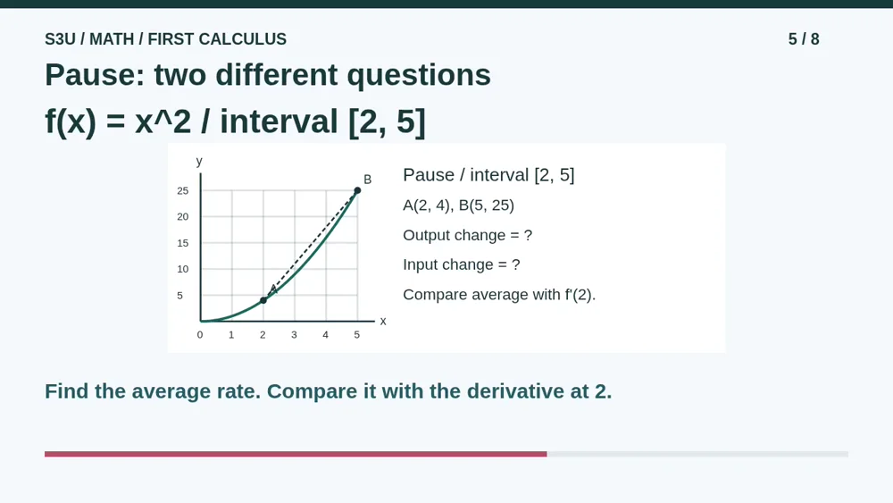Click the x-axis tick label 3
893x503 pixels.
pos(294,335)
